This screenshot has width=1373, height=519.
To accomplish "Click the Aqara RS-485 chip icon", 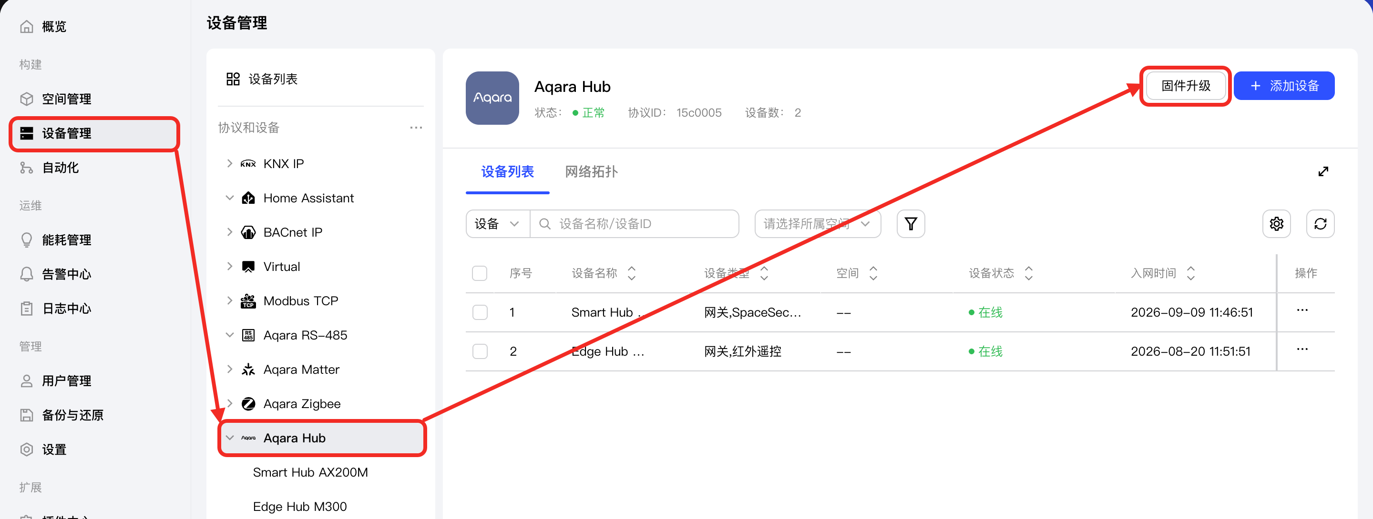I will click(248, 335).
